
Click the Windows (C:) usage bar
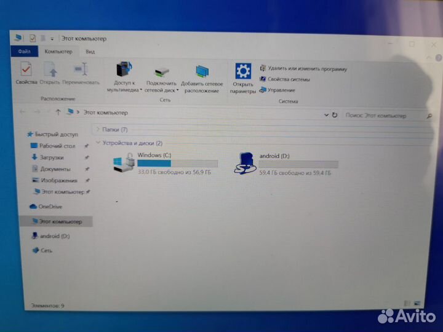pyautogui.click(x=178, y=164)
